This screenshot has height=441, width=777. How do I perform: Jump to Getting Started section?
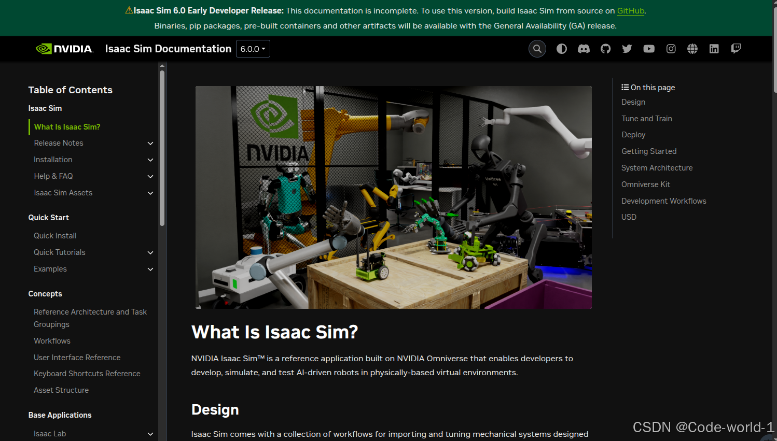point(649,151)
